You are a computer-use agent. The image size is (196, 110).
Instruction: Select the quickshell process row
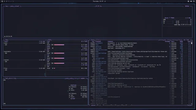click(x=141, y=43)
